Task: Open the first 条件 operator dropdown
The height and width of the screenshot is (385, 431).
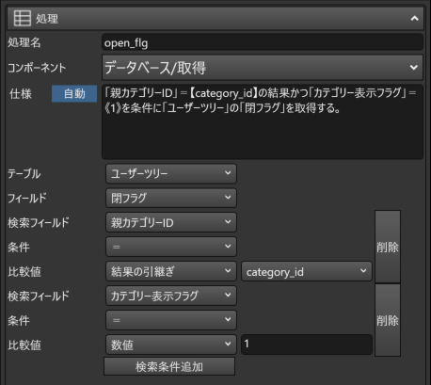Action: click(171, 247)
